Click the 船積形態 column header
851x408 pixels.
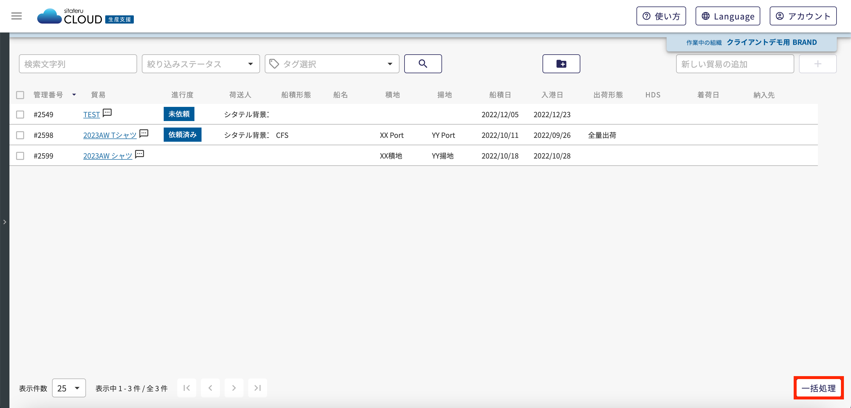point(296,95)
